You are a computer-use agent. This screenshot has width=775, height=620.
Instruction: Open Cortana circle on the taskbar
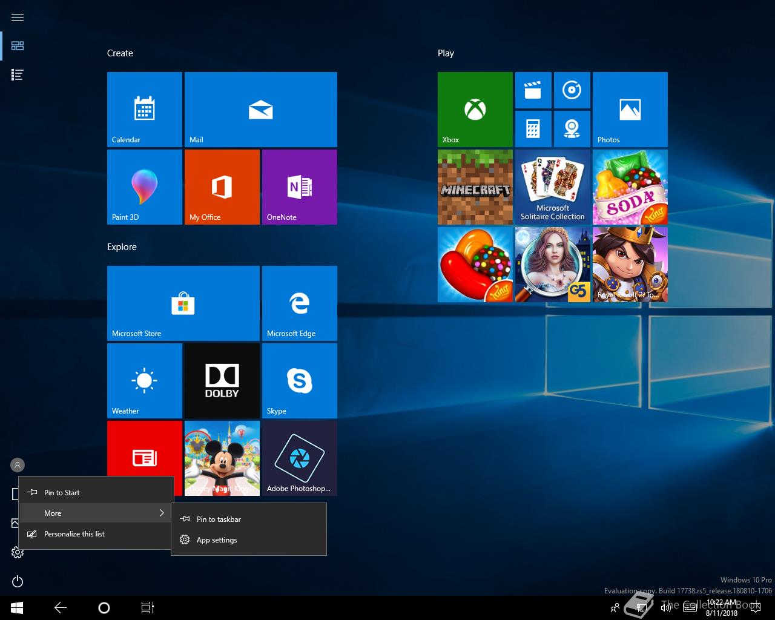[x=104, y=608]
